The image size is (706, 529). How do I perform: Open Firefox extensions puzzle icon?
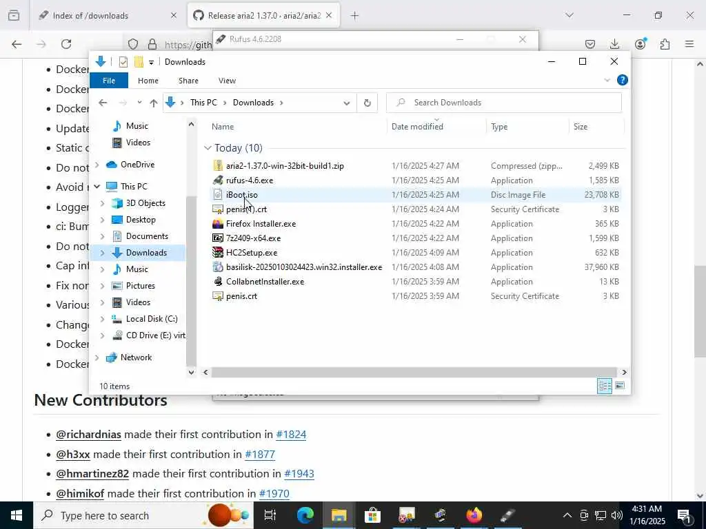click(665, 44)
